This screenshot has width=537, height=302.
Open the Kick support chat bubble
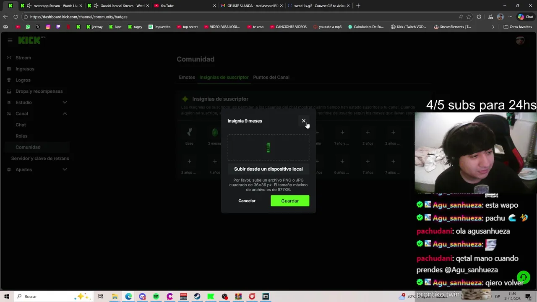[x=523, y=277]
